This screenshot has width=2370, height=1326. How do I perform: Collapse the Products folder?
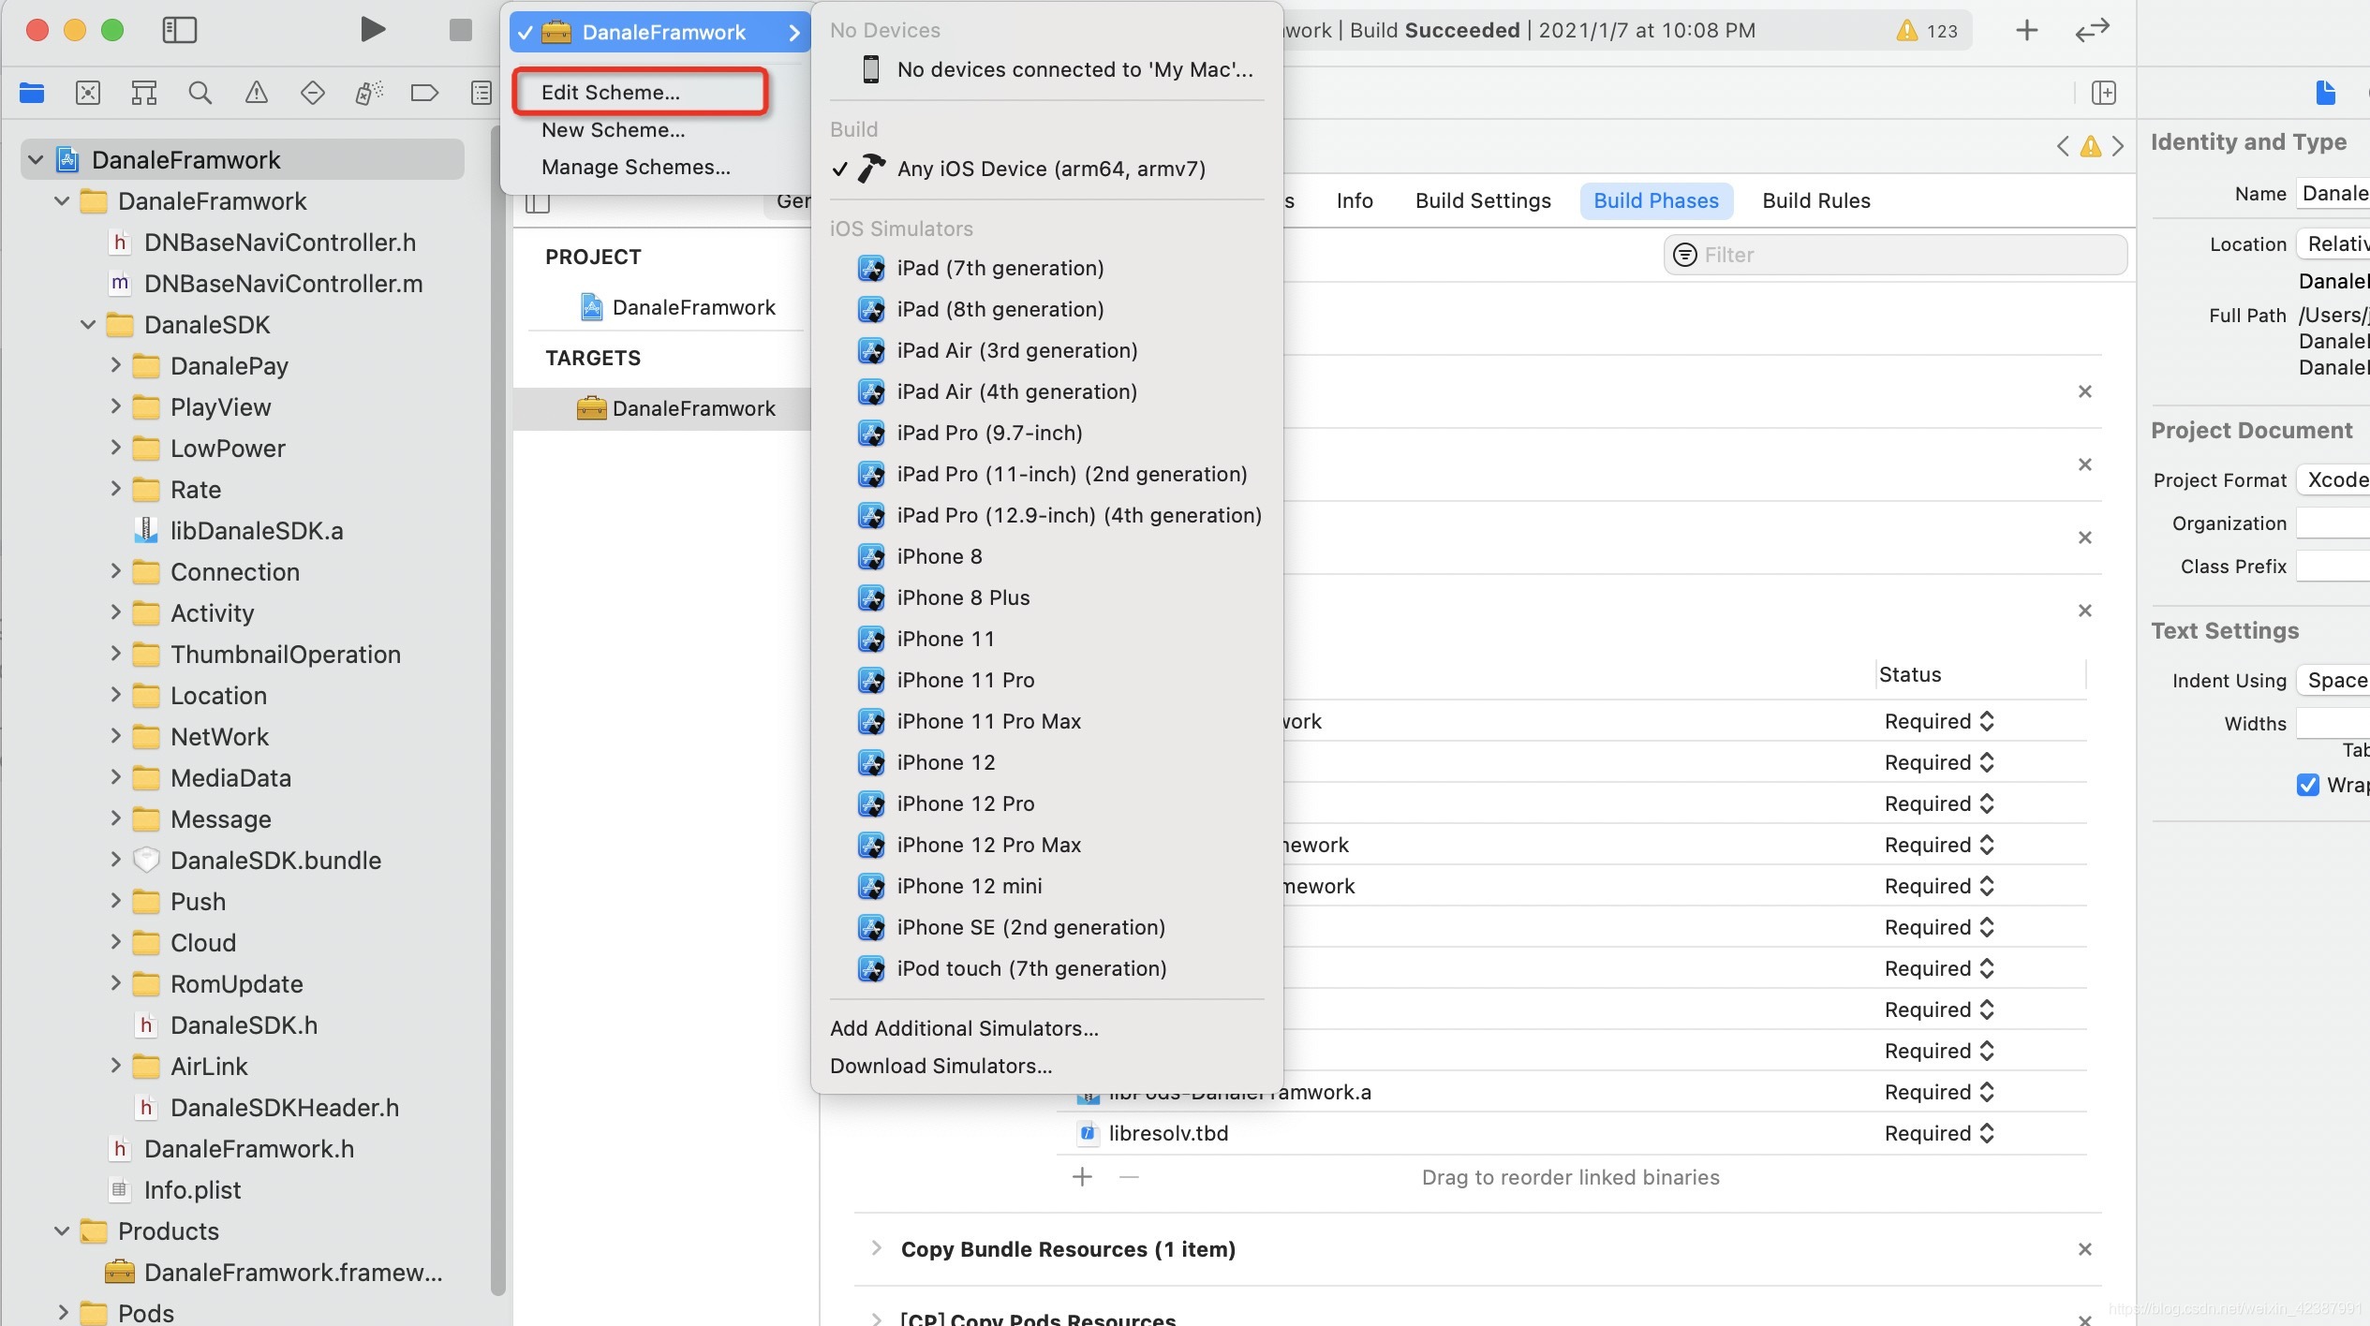pyautogui.click(x=62, y=1231)
